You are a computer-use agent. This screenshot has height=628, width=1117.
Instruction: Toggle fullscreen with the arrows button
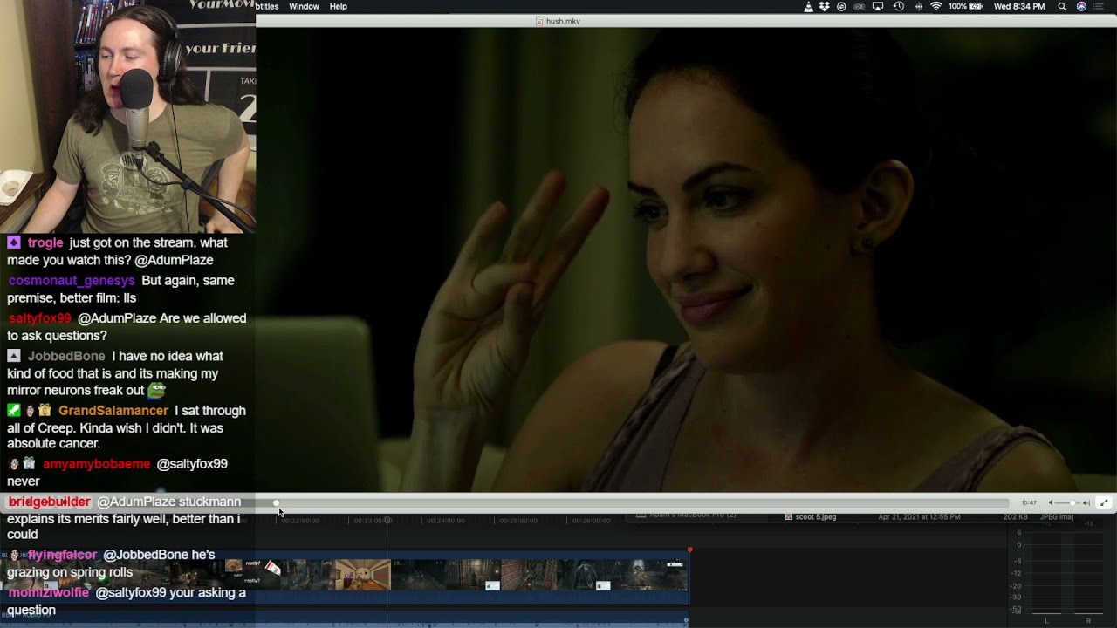click(x=1104, y=503)
